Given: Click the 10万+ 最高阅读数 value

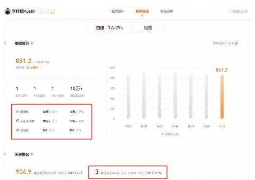Looking at the screenshot, I should [77, 89].
